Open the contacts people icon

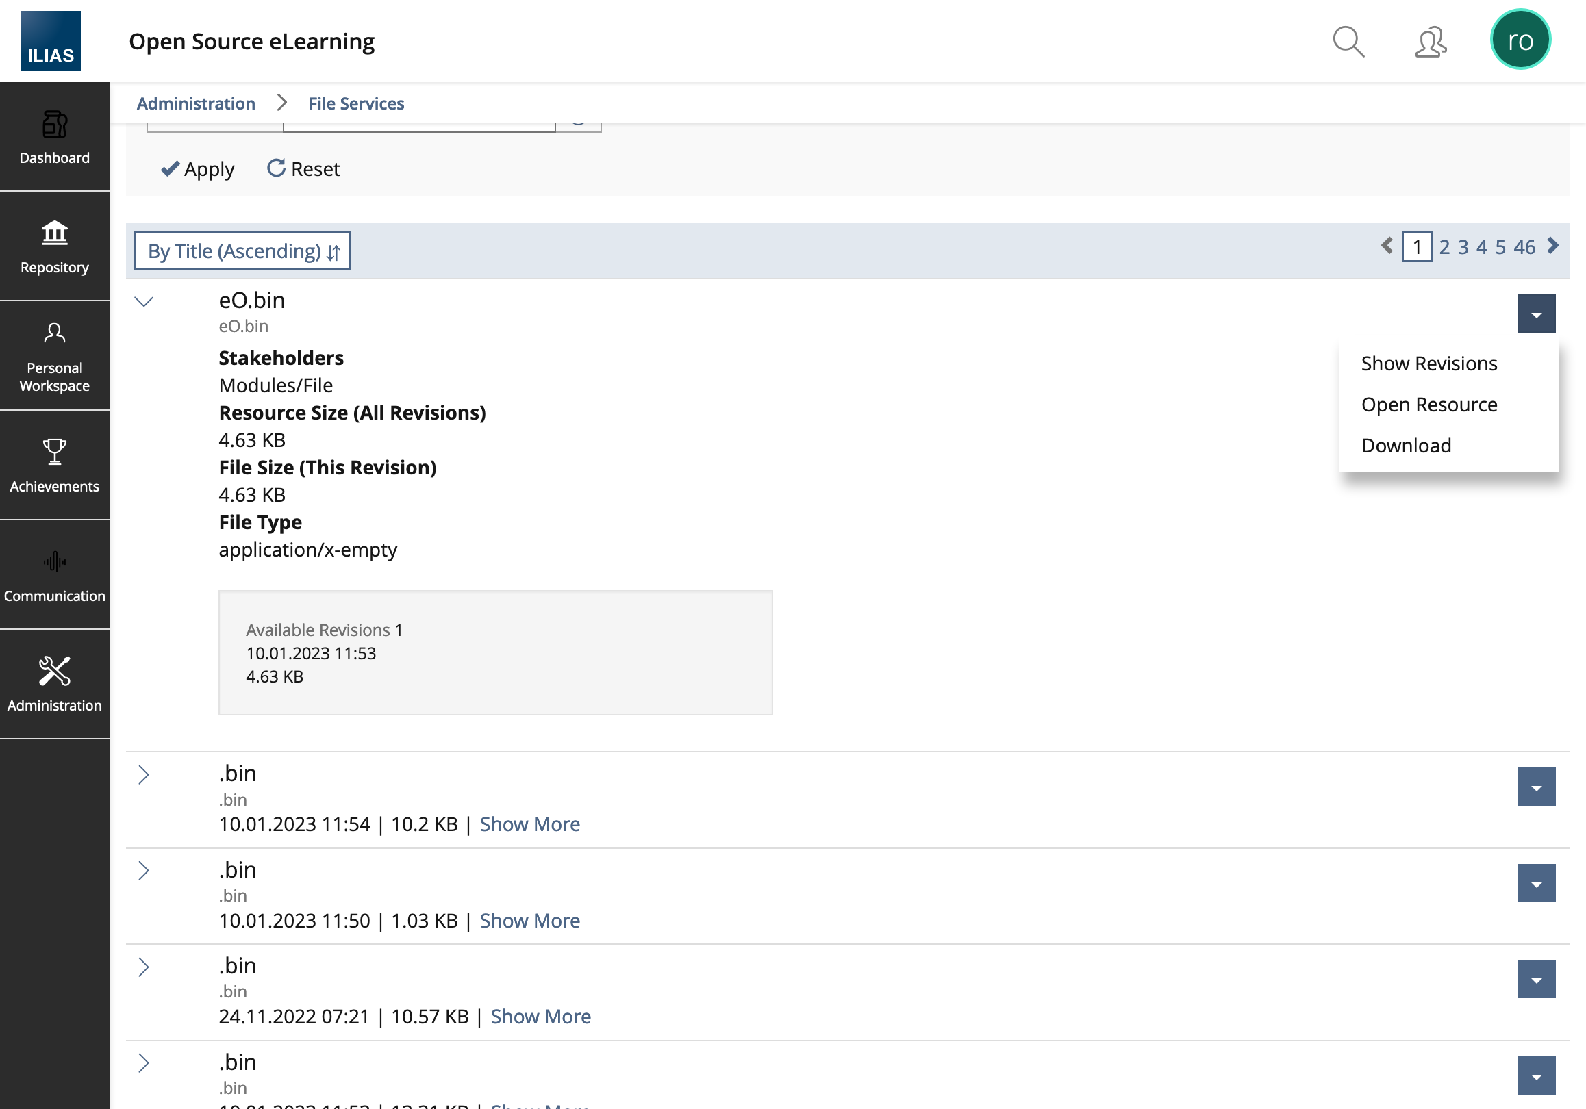pyautogui.click(x=1431, y=42)
